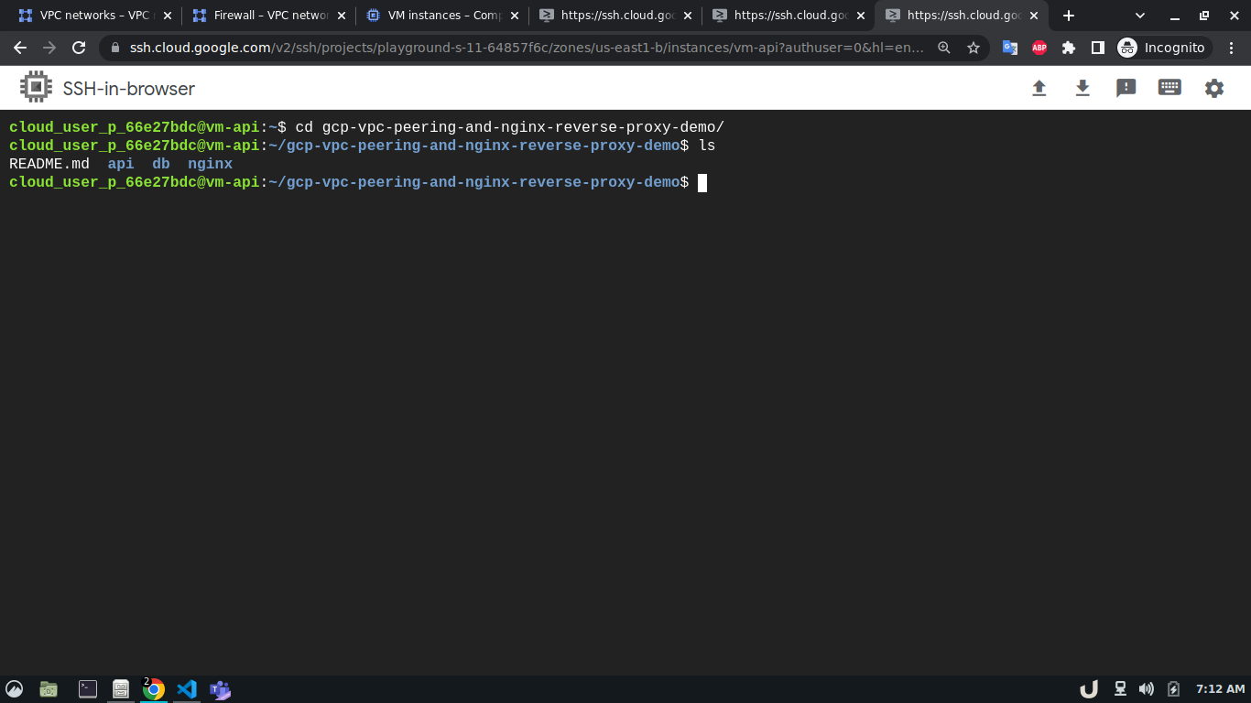Image resolution: width=1251 pixels, height=703 pixels.
Task: Click the address bar URL field
Action: 527,48
